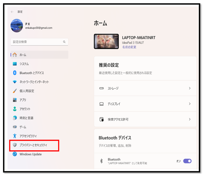The height and width of the screenshot is (174, 203).
Task: Open the ストレージ row label
Action: tap(113, 89)
